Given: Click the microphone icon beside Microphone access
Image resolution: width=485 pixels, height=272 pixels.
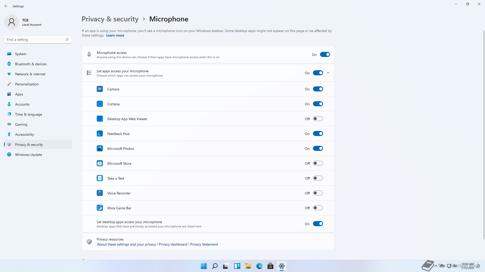Looking at the screenshot, I should [x=89, y=54].
